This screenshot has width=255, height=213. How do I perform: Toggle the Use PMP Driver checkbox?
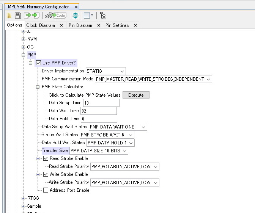tap(39, 63)
